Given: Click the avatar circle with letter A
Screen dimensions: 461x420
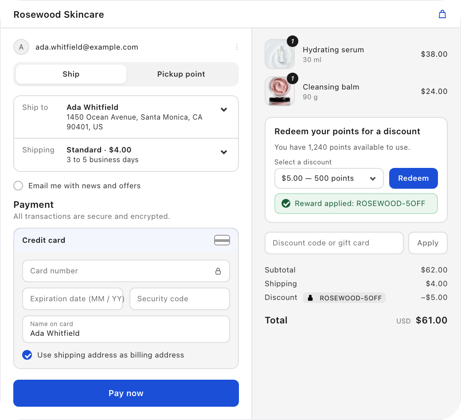Looking at the screenshot, I should tap(21, 47).
